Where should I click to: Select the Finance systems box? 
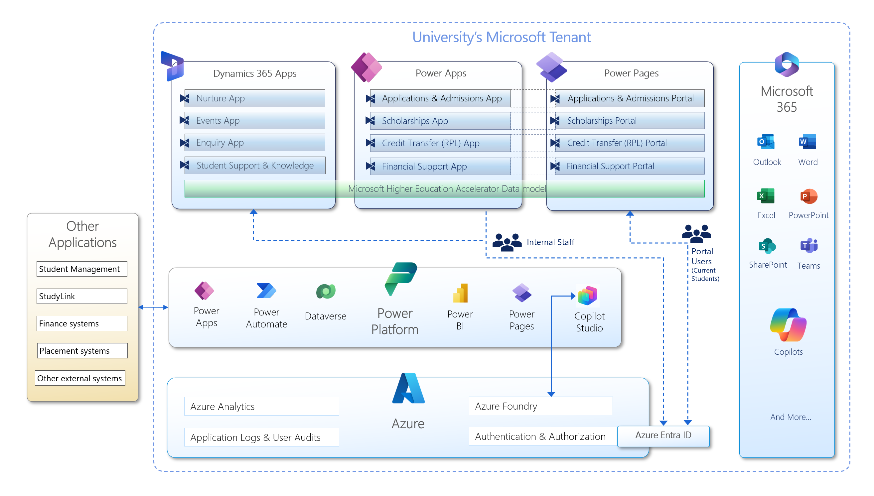pyautogui.click(x=82, y=323)
